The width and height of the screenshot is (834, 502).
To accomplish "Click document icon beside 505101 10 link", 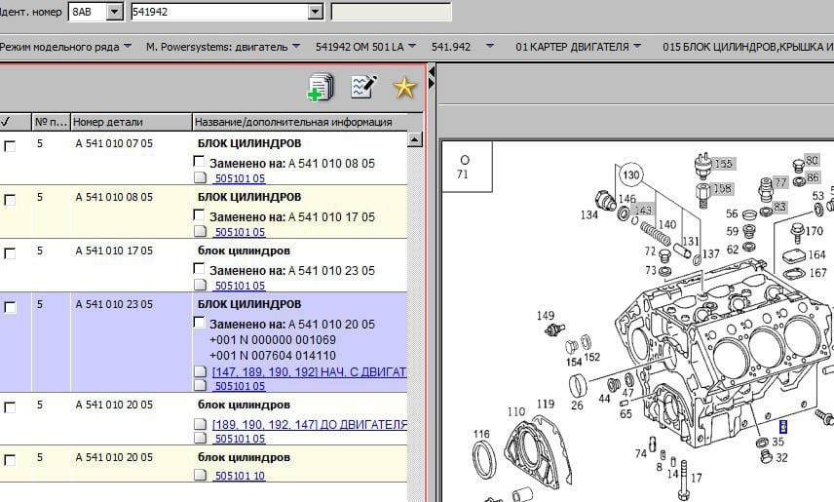I will (200, 476).
